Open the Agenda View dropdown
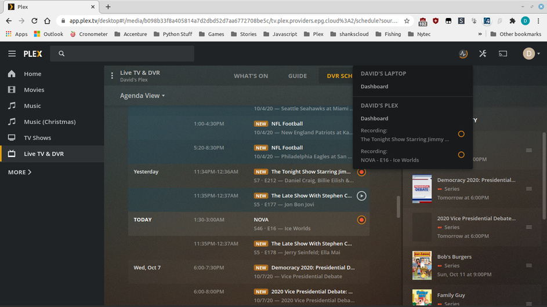The image size is (547, 307). click(142, 96)
